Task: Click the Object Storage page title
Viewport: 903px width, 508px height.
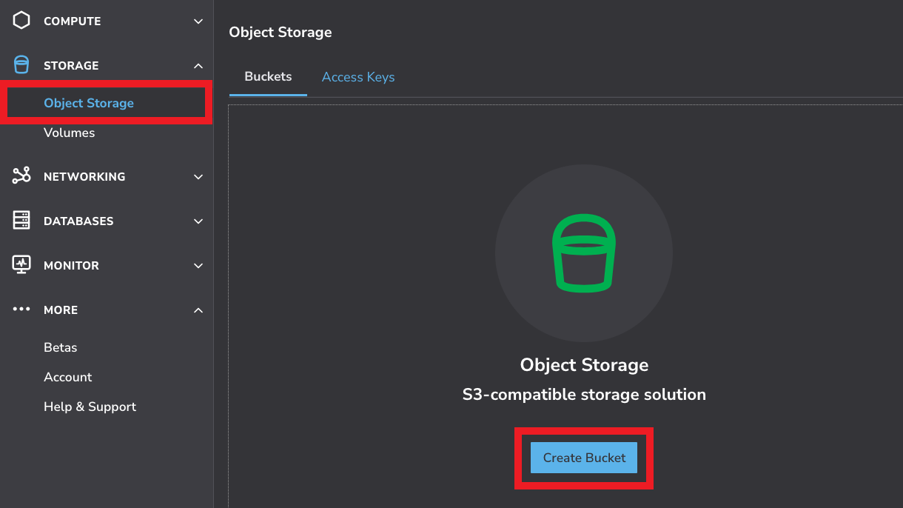Action: point(281,32)
